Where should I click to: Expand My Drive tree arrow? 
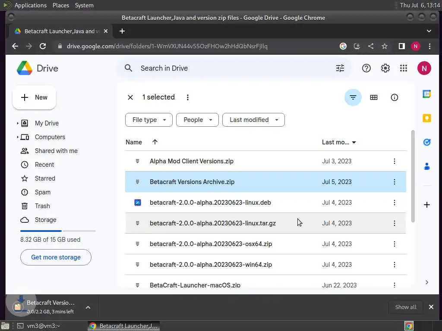pyautogui.click(x=17, y=123)
